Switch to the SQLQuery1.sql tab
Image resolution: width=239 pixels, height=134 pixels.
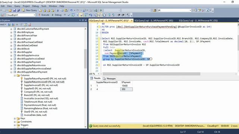pyautogui.click(x=198, y=20)
